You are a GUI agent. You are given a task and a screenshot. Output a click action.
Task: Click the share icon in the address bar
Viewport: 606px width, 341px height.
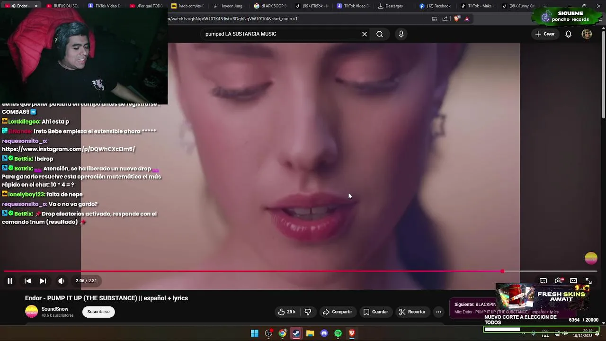[x=445, y=19]
